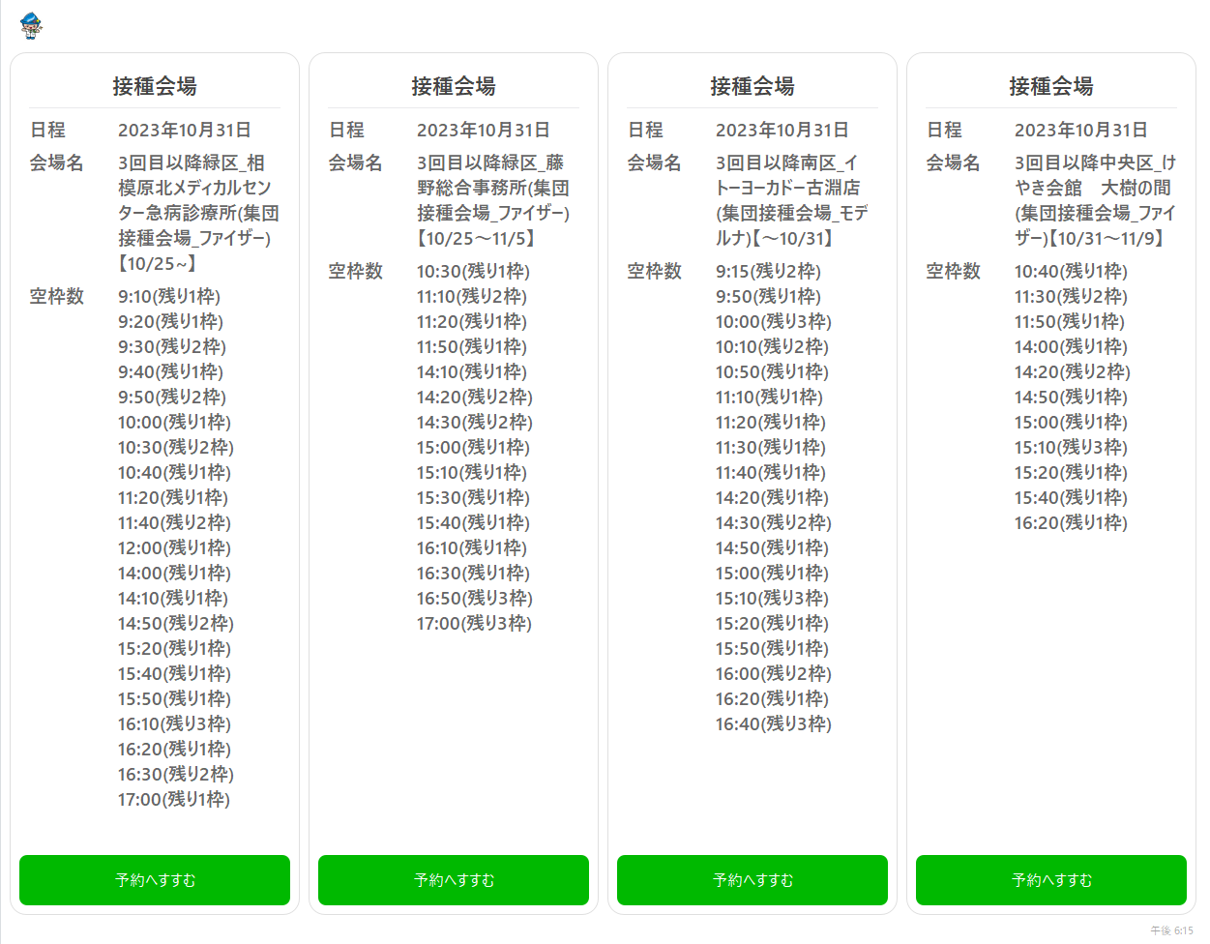Click 11:30(残り2枠) in けやき会館 card

pos(1071,297)
